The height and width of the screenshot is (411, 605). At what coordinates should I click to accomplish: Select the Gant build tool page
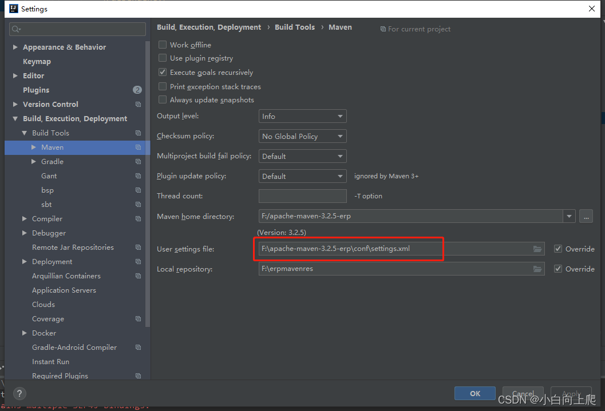[x=49, y=175]
